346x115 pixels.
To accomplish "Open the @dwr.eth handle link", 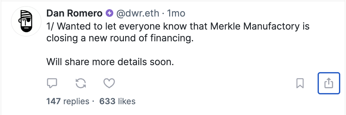I will tap(138, 13).
